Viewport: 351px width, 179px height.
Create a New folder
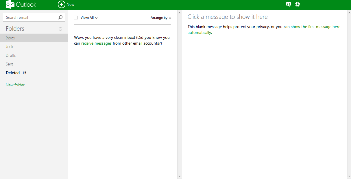pyautogui.click(x=15, y=85)
